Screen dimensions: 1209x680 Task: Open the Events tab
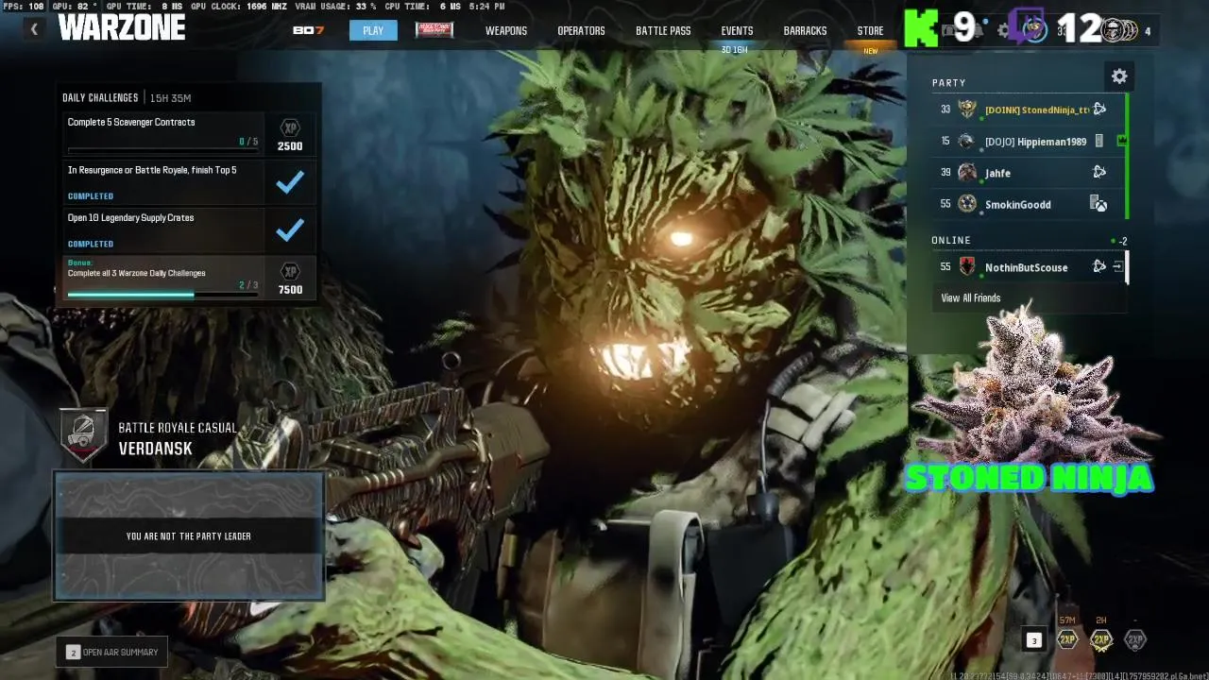point(737,30)
